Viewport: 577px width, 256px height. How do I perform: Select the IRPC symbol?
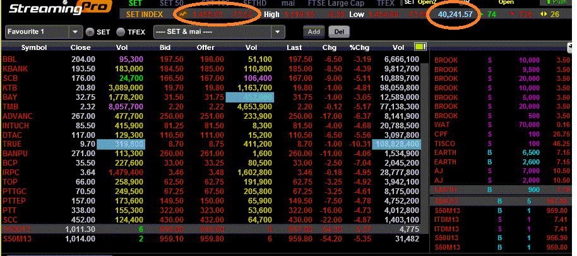[11, 173]
